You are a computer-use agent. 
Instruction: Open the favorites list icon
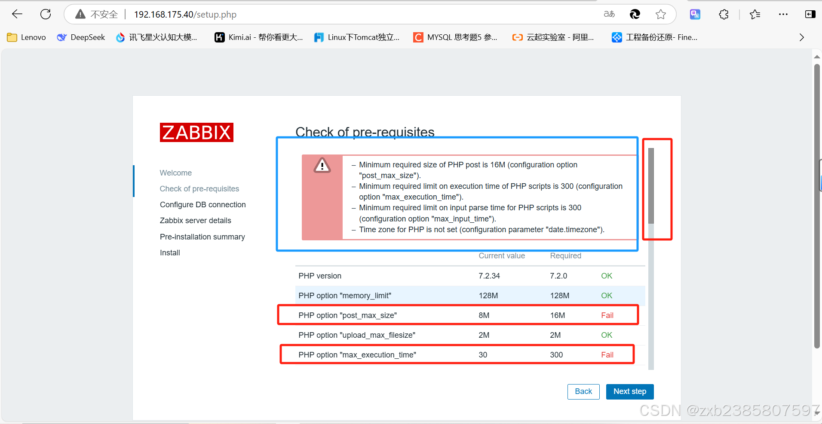[x=755, y=14]
